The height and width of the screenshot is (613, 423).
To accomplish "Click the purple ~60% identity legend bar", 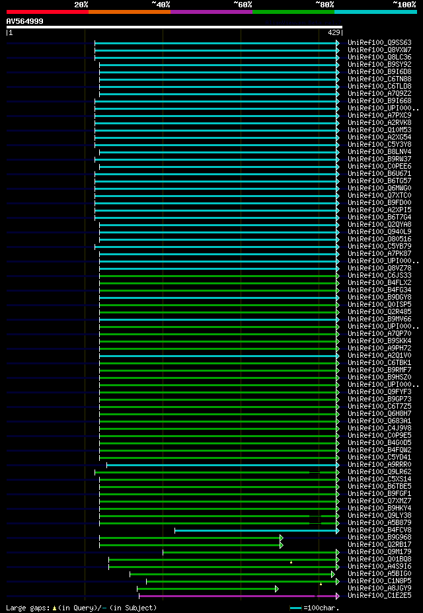I will [211, 12].
